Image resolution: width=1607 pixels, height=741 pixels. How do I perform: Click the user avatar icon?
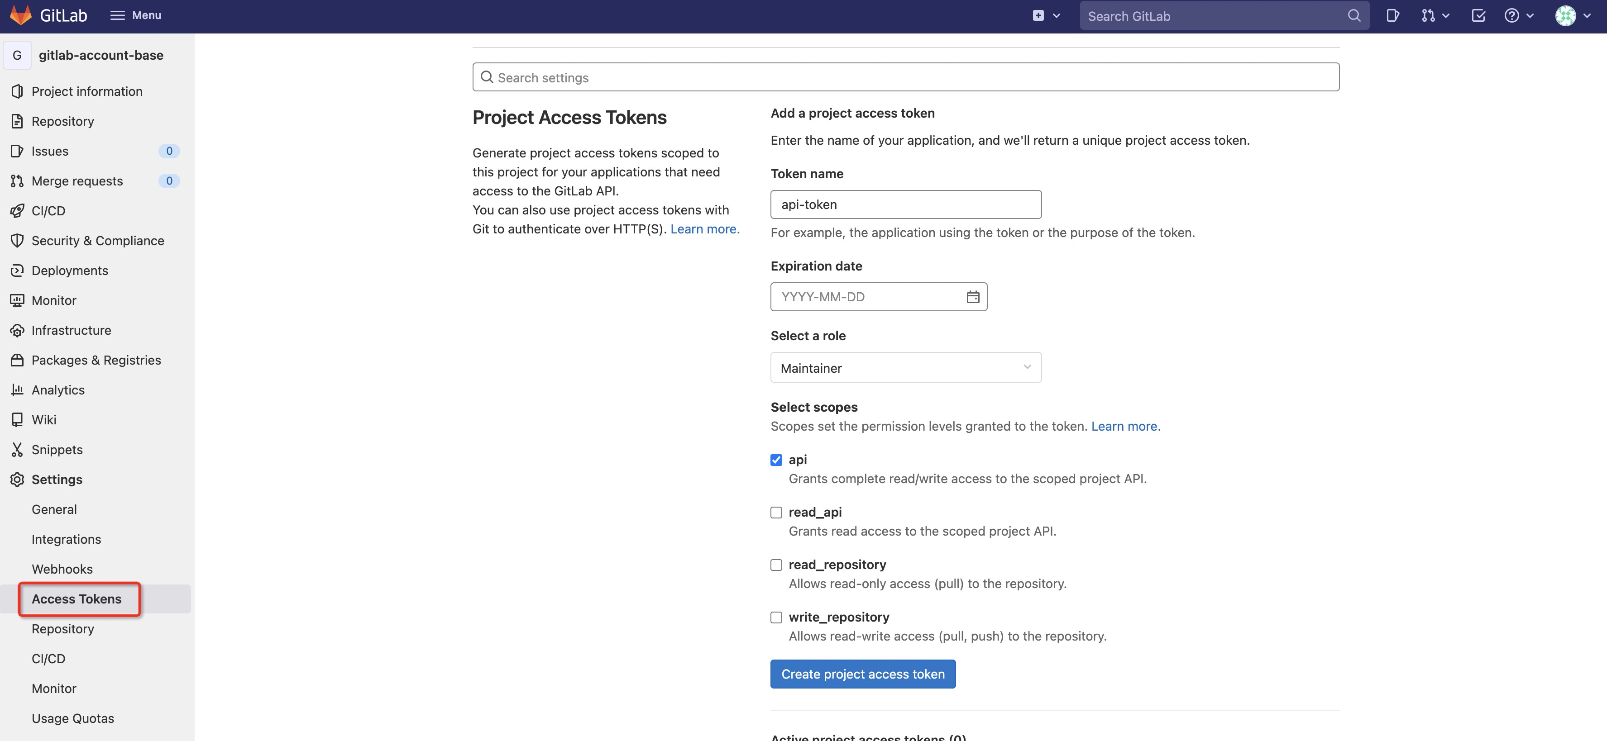point(1565,15)
